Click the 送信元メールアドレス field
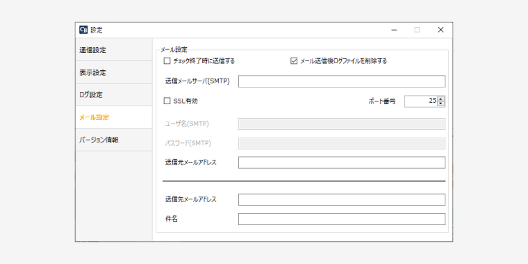The width and height of the screenshot is (528, 264). (x=342, y=163)
